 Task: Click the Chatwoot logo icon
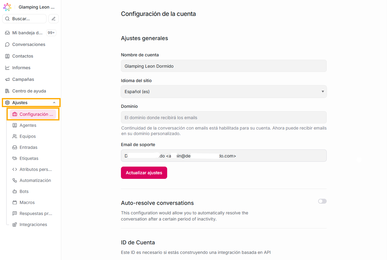click(7, 7)
